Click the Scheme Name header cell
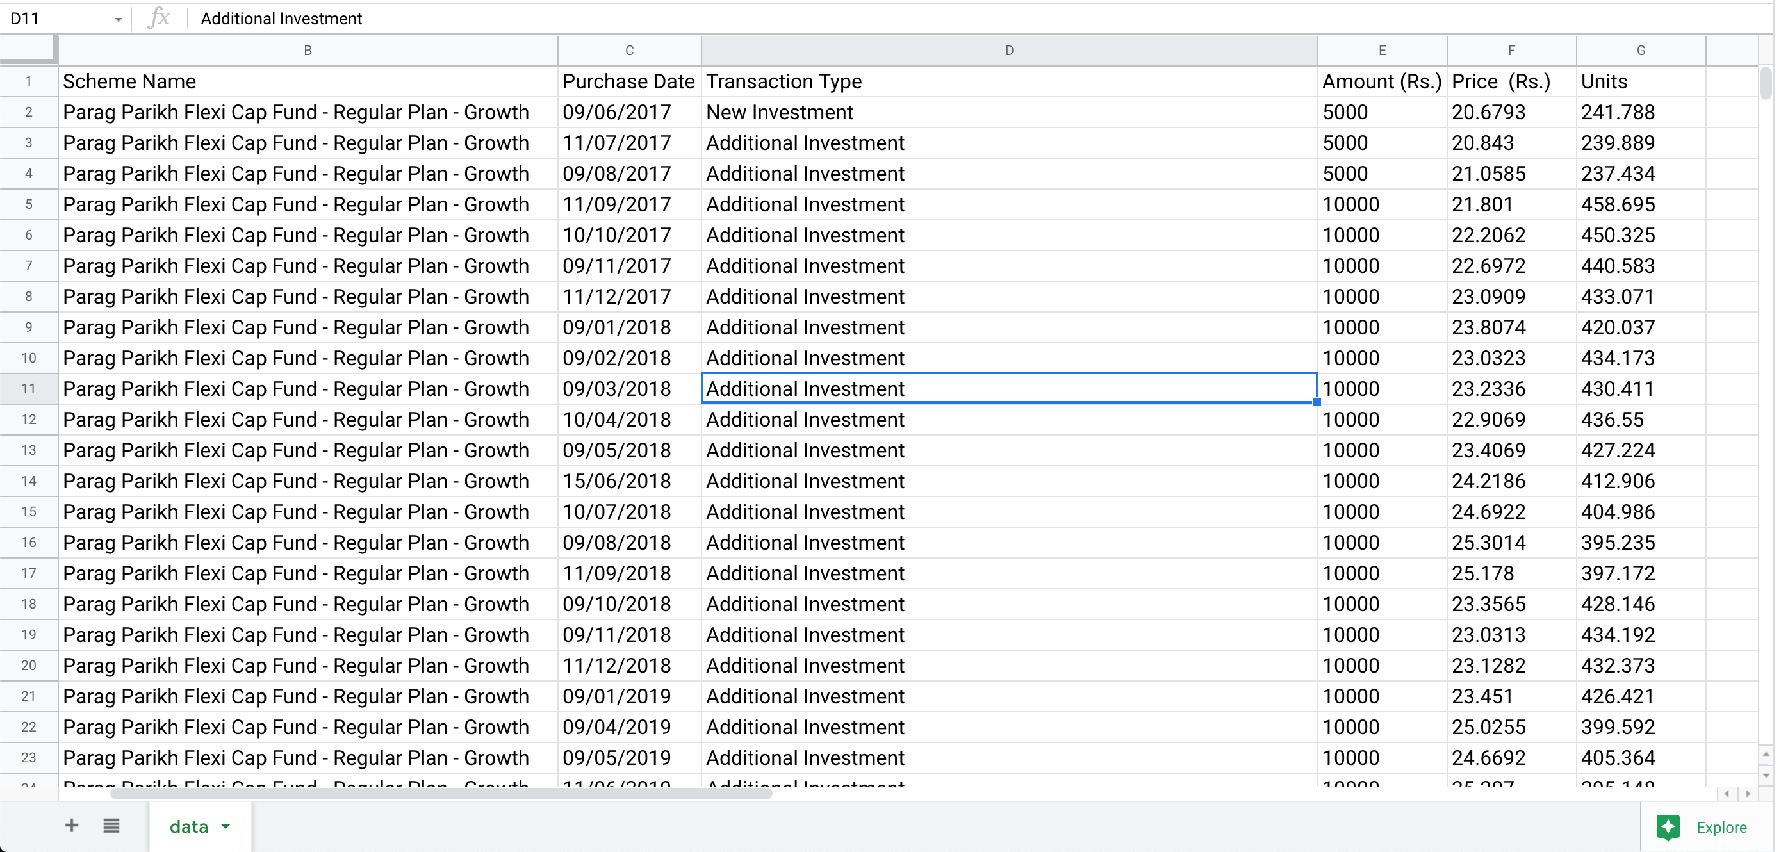 tap(308, 81)
